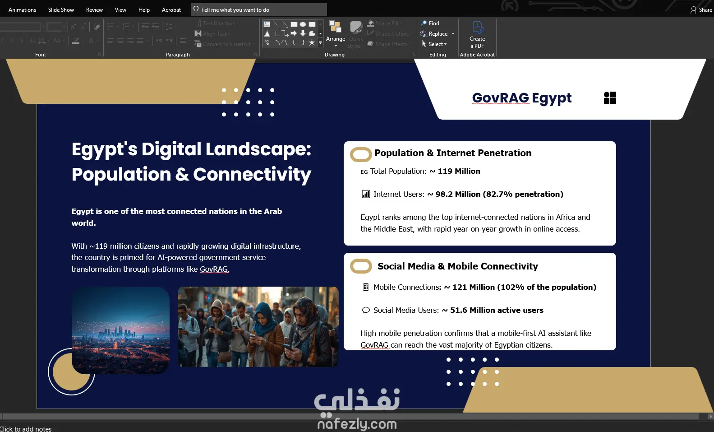Open the Align Text dropdown
This screenshot has width=714, height=432.
click(212, 34)
